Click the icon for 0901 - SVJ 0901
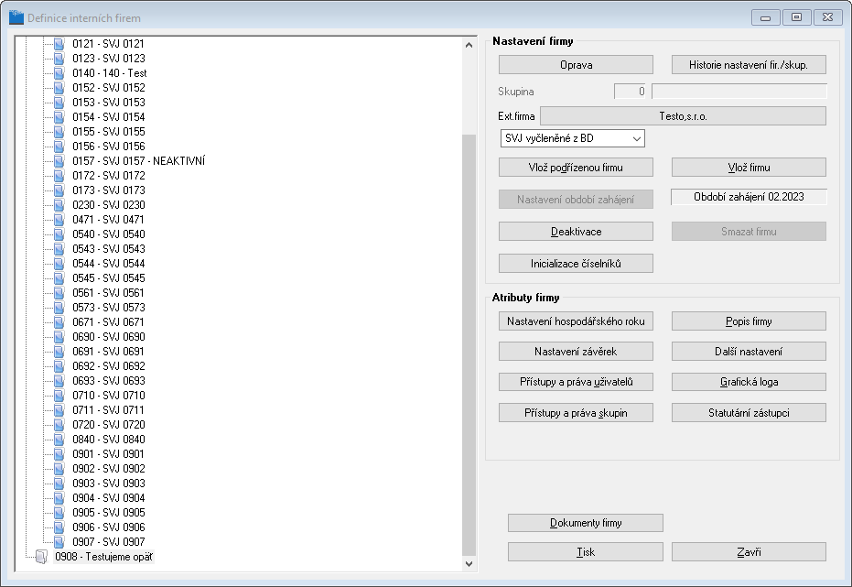This screenshot has height=587, width=852. coord(59,454)
